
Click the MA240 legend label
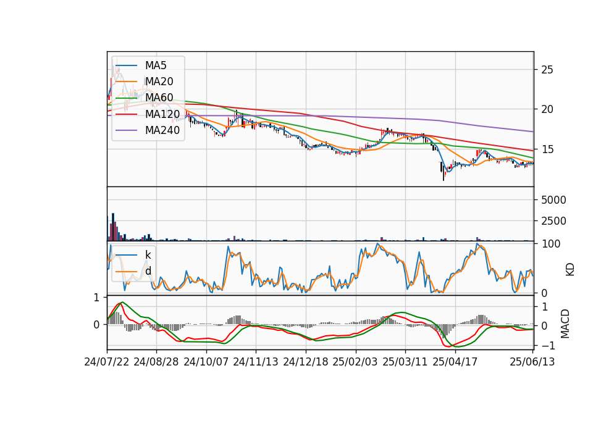tap(162, 130)
